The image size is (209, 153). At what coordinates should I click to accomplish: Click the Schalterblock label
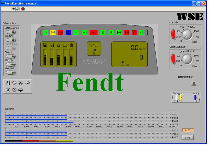pyautogui.click(x=9, y=23)
